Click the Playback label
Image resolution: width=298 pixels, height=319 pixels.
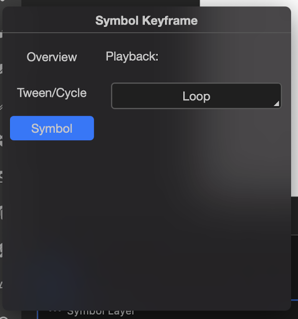click(x=132, y=57)
